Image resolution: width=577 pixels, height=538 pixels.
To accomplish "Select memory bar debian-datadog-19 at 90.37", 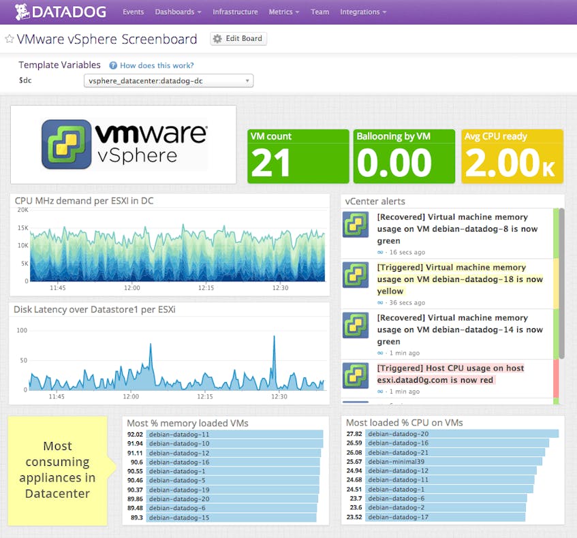I will (x=233, y=490).
